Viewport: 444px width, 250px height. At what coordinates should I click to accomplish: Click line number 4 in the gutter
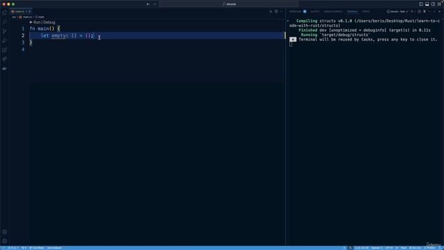click(23, 49)
